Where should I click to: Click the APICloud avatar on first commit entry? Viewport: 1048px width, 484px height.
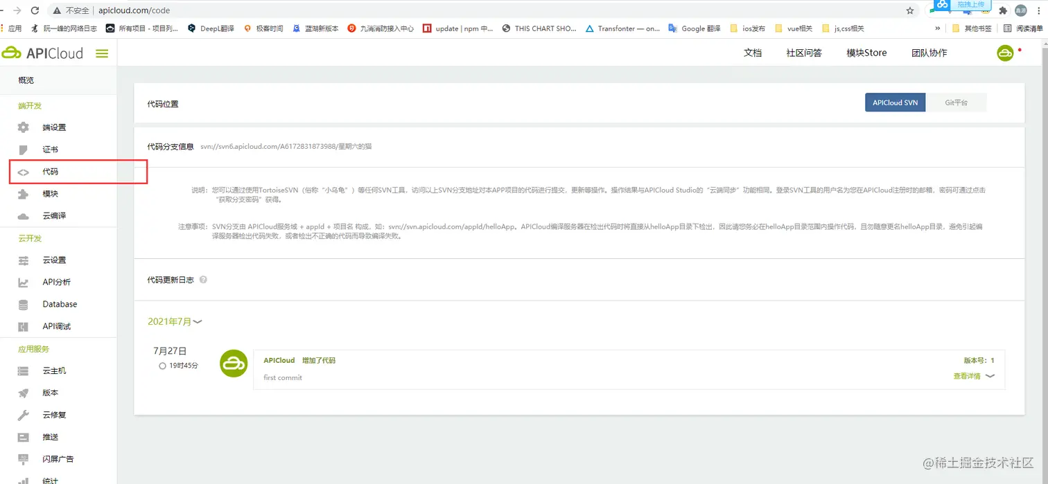pyautogui.click(x=234, y=364)
